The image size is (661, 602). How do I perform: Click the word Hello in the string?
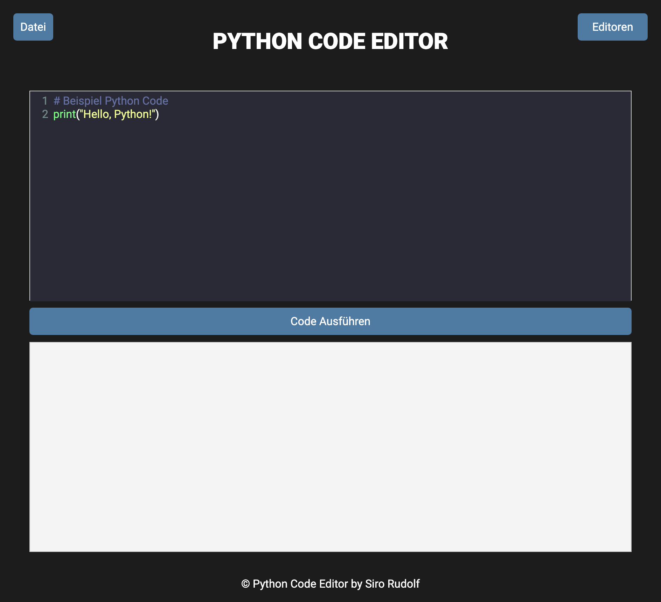coord(96,114)
